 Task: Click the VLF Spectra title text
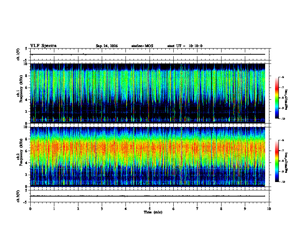click(x=43, y=46)
